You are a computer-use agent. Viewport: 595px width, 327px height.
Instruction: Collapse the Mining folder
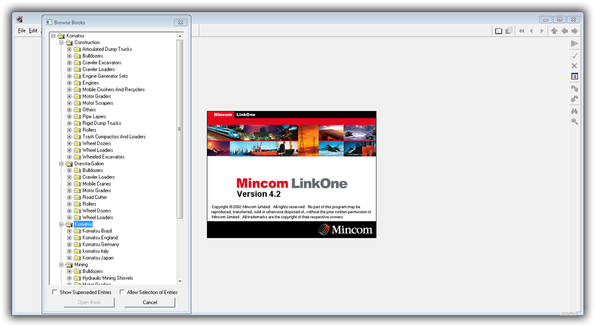click(61, 264)
